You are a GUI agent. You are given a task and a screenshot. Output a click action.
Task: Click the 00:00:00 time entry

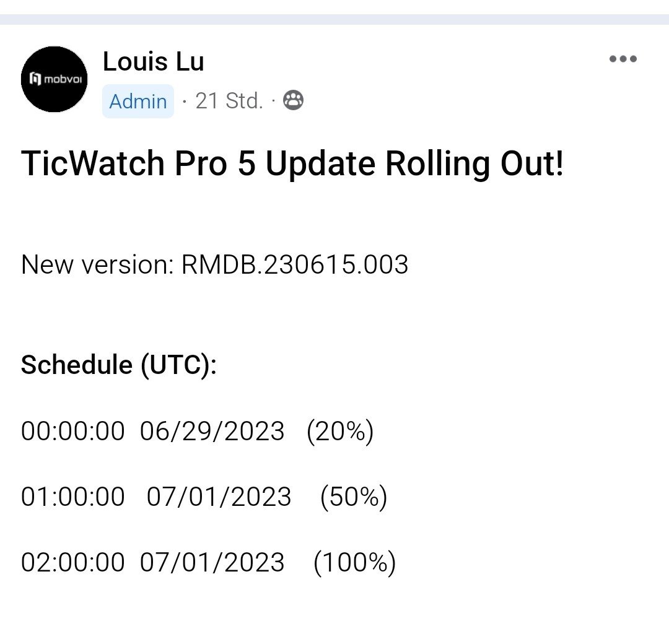point(73,431)
